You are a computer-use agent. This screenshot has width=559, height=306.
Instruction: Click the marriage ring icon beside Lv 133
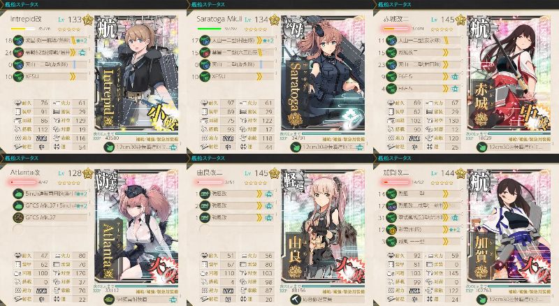pyautogui.click(x=88, y=20)
